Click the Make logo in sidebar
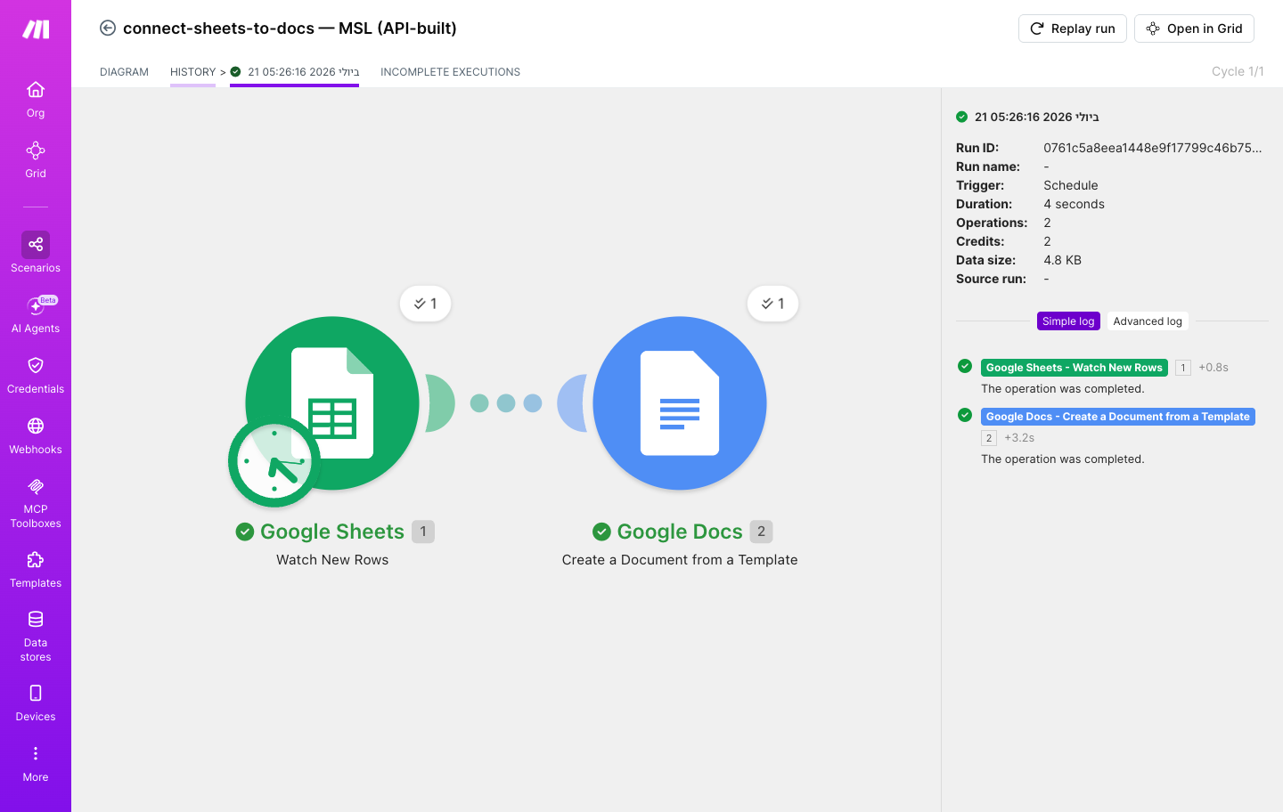This screenshot has width=1283, height=812. tap(36, 29)
